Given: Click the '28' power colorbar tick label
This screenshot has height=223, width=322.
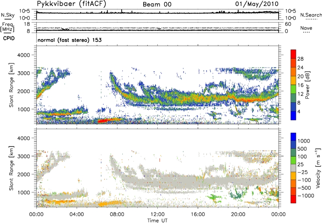Looking at the screenshot, I should 300,59.
